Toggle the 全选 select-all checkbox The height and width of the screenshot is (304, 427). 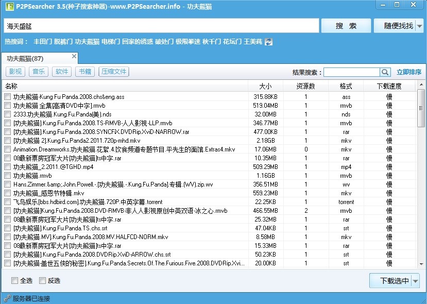pyautogui.click(x=14, y=280)
